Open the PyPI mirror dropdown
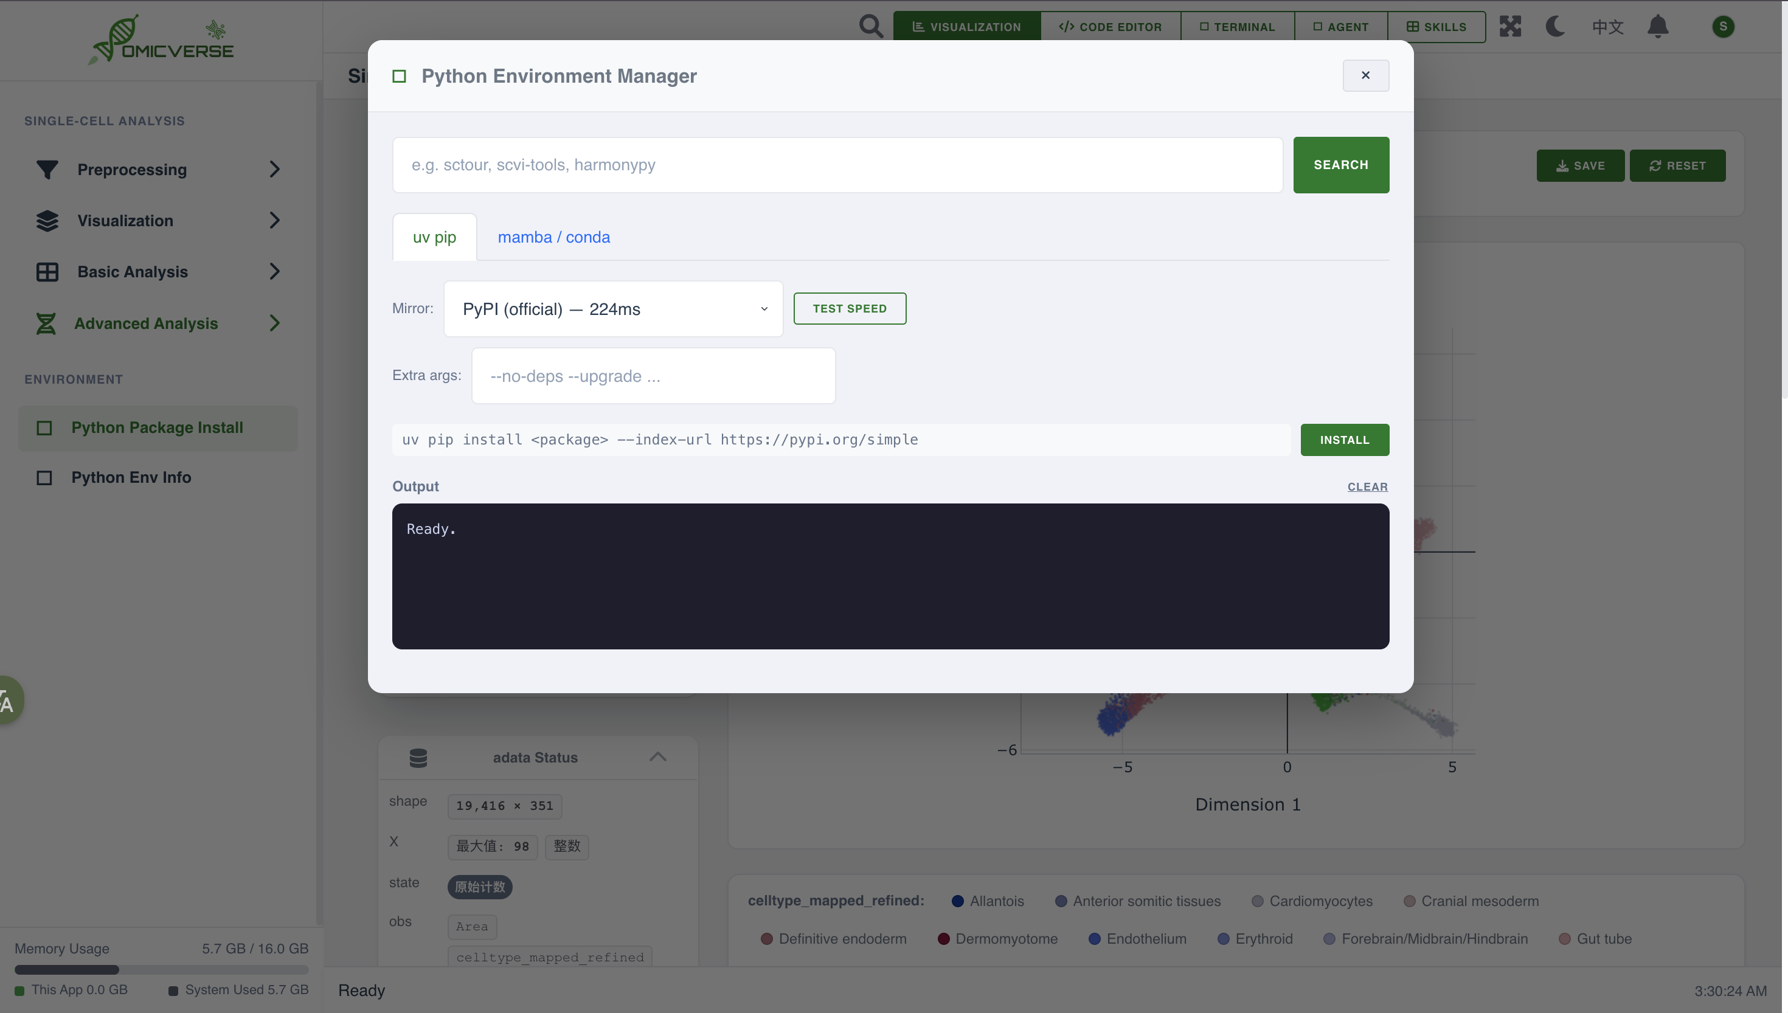This screenshot has height=1013, width=1788. point(613,309)
